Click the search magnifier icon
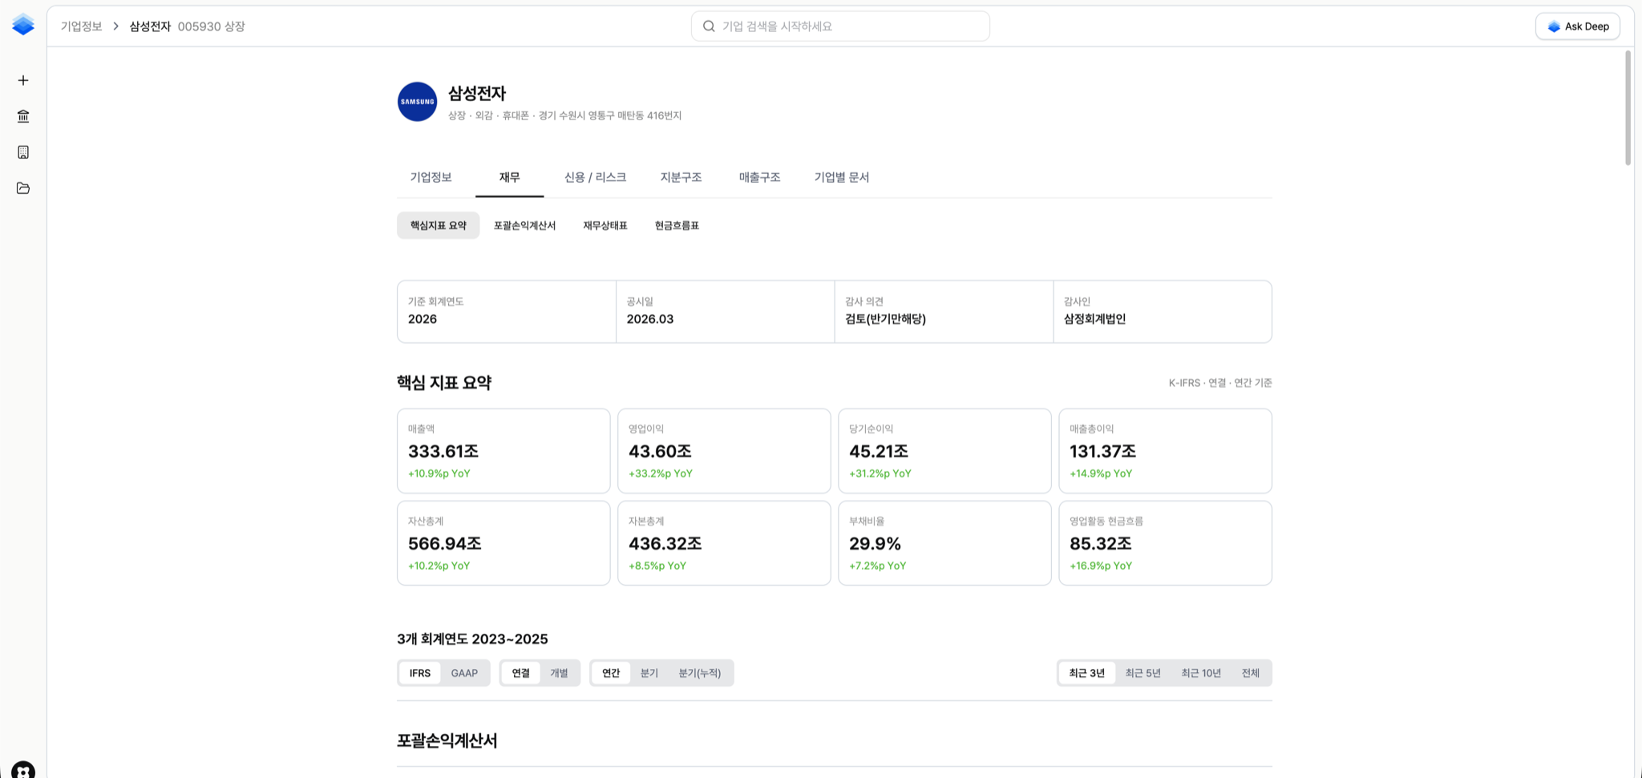This screenshot has width=1642, height=778. click(709, 26)
